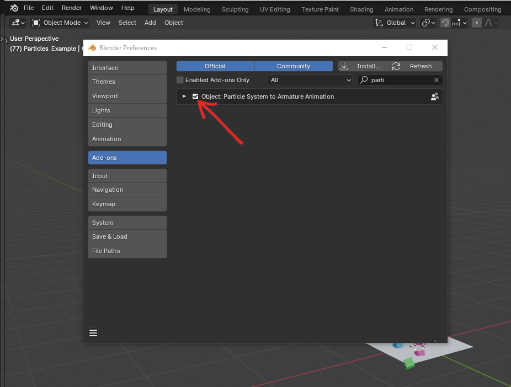The height and width of the screenshot is (387, 511).
Task: Open the Object Mode dropdown
Action: point(60,23)
